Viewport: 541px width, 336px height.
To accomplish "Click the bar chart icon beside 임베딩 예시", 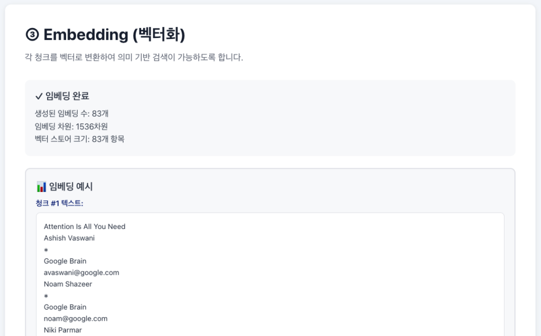I will click(41, 186).
